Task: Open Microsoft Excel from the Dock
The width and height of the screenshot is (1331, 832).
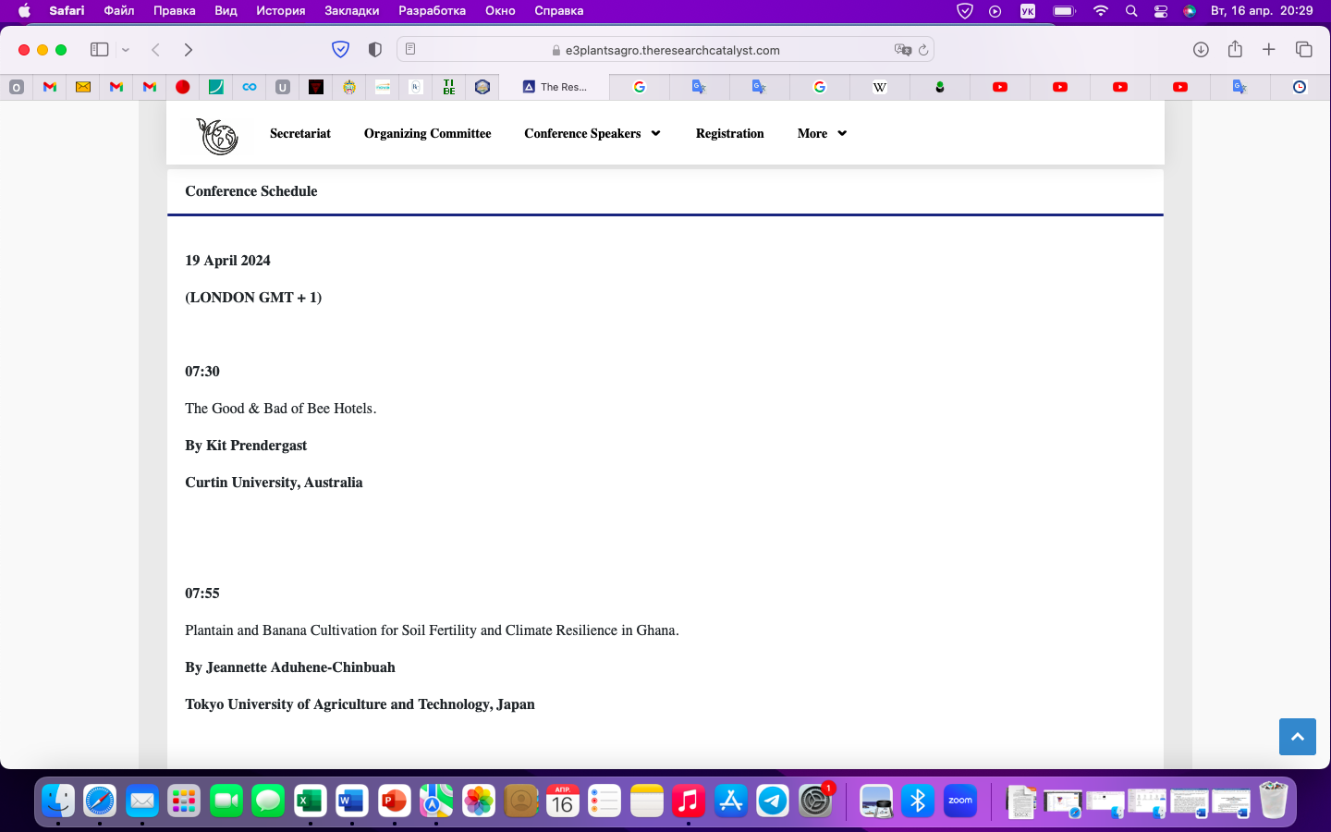Action: click(310, 801)
